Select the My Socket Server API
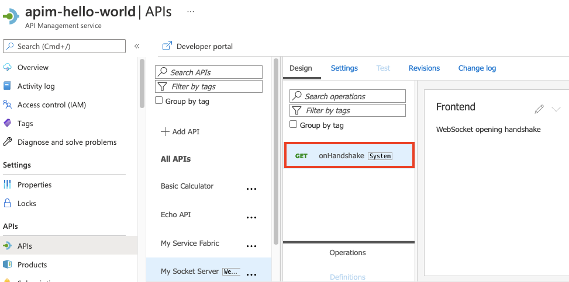 coord(190,271)
